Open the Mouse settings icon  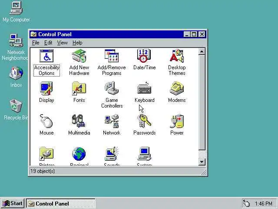pos(46,121)
